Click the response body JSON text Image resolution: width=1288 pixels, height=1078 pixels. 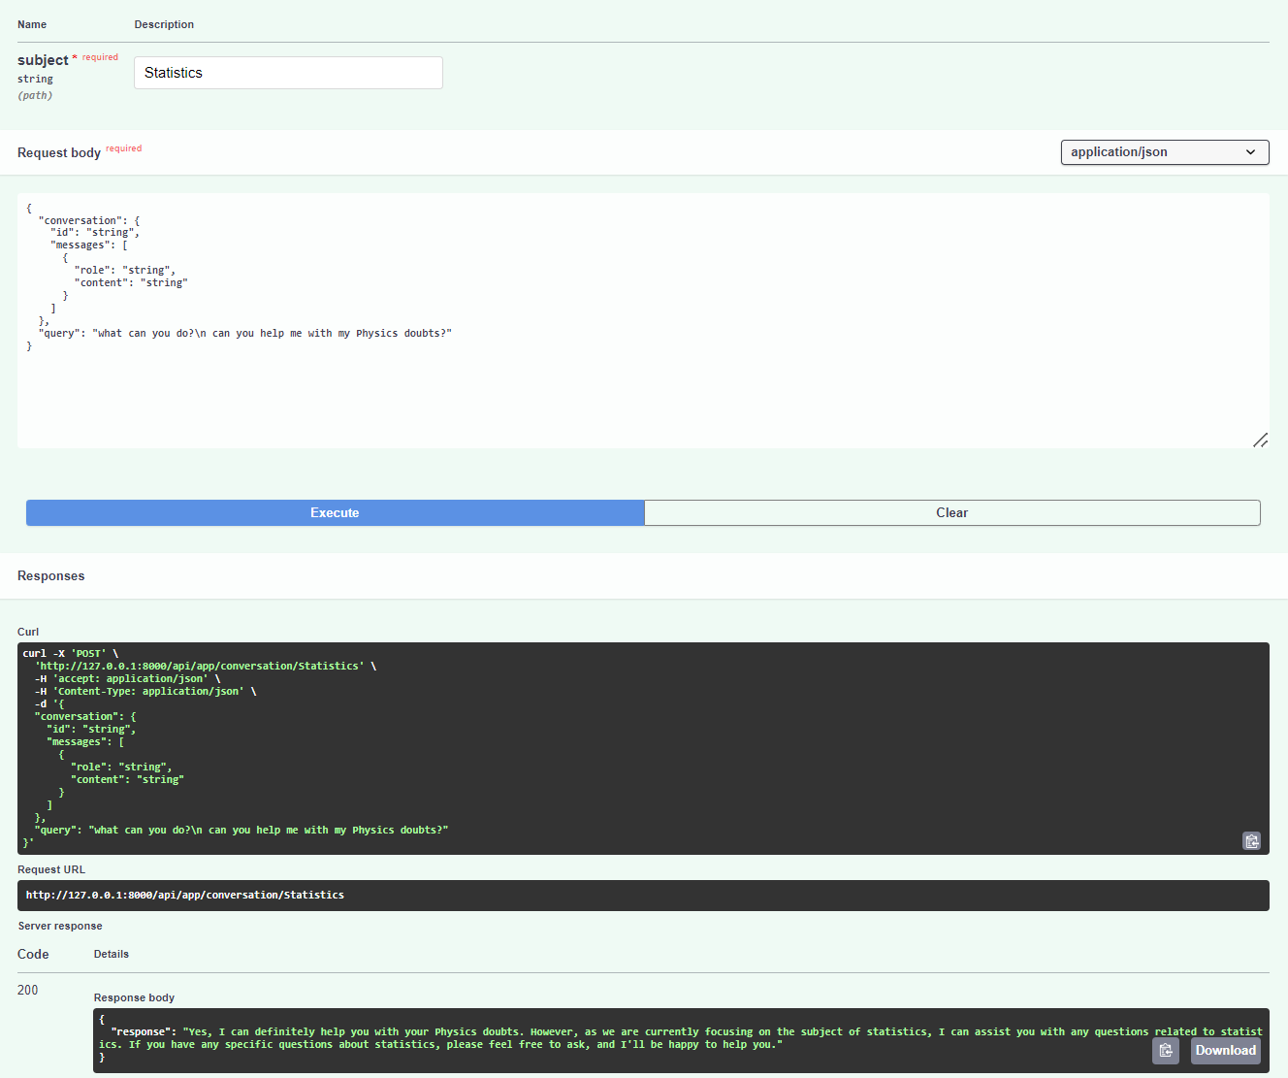[681, 1038]
